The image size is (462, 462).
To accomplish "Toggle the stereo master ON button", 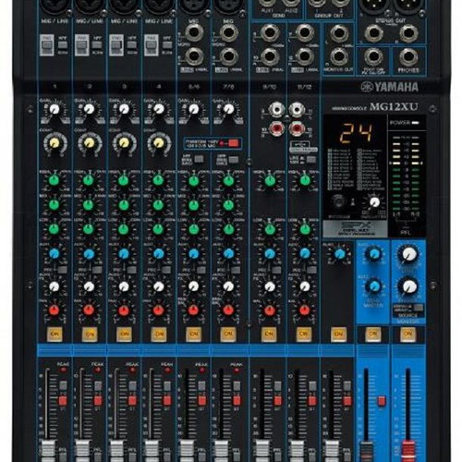I will [x=407, y=334].
